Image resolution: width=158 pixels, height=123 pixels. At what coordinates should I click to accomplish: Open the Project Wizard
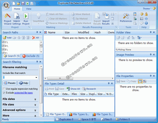click(8, 19)
